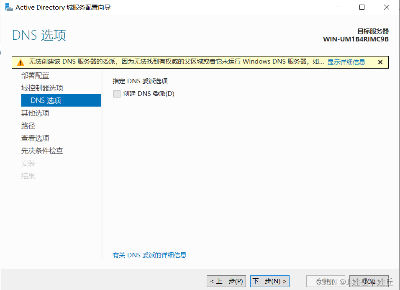Open 其他选项 step in sidebar
The height and width of the screenshot is (290, 400).
[x=35, y=113]
